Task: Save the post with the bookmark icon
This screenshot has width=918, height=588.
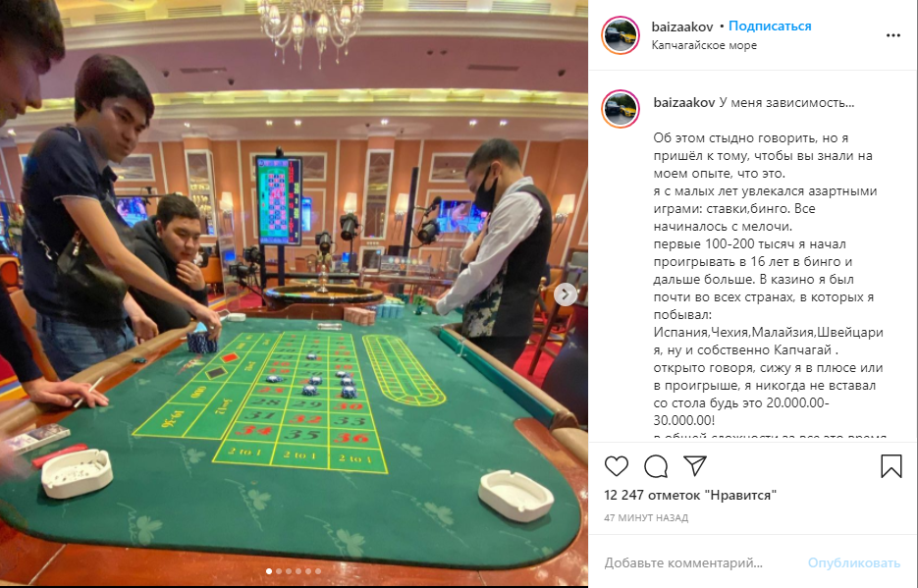Action: (x=891, y=466)
